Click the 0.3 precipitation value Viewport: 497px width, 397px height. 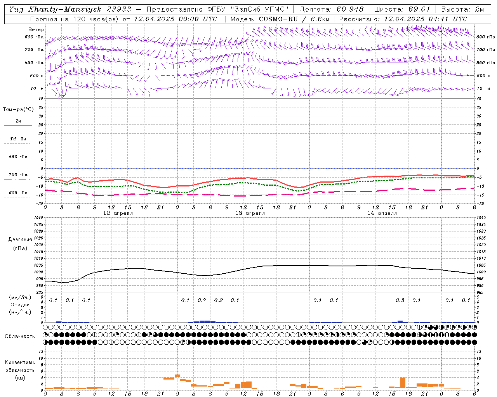400,300
